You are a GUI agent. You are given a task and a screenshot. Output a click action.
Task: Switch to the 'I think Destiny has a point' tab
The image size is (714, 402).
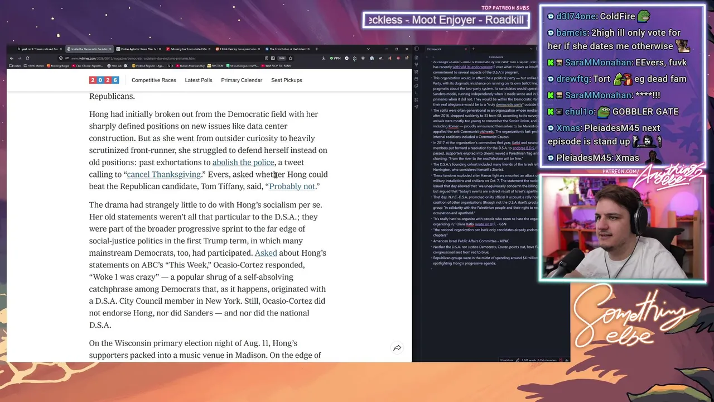pyautogui.click(x=239, y=49)
